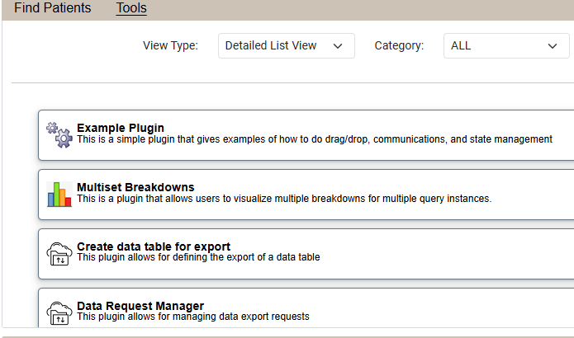The image size is (574, 338).
Task: Launch Multiset Breakdowns via its title
Action: click(135, 187)
